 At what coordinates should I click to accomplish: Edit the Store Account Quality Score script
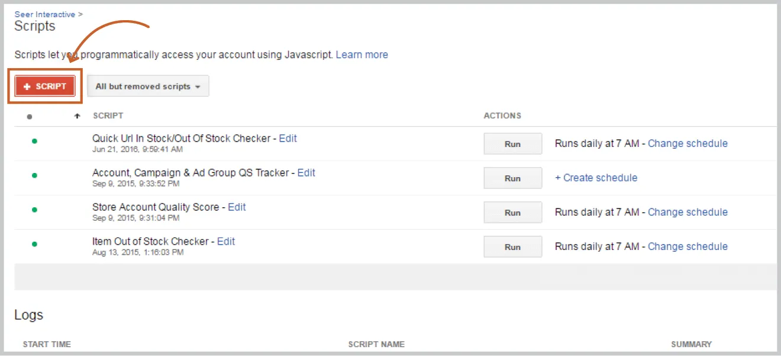tap(237, 207)
